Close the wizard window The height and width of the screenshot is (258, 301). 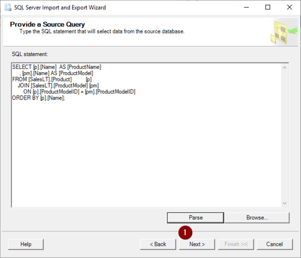(x=290, y=7)
